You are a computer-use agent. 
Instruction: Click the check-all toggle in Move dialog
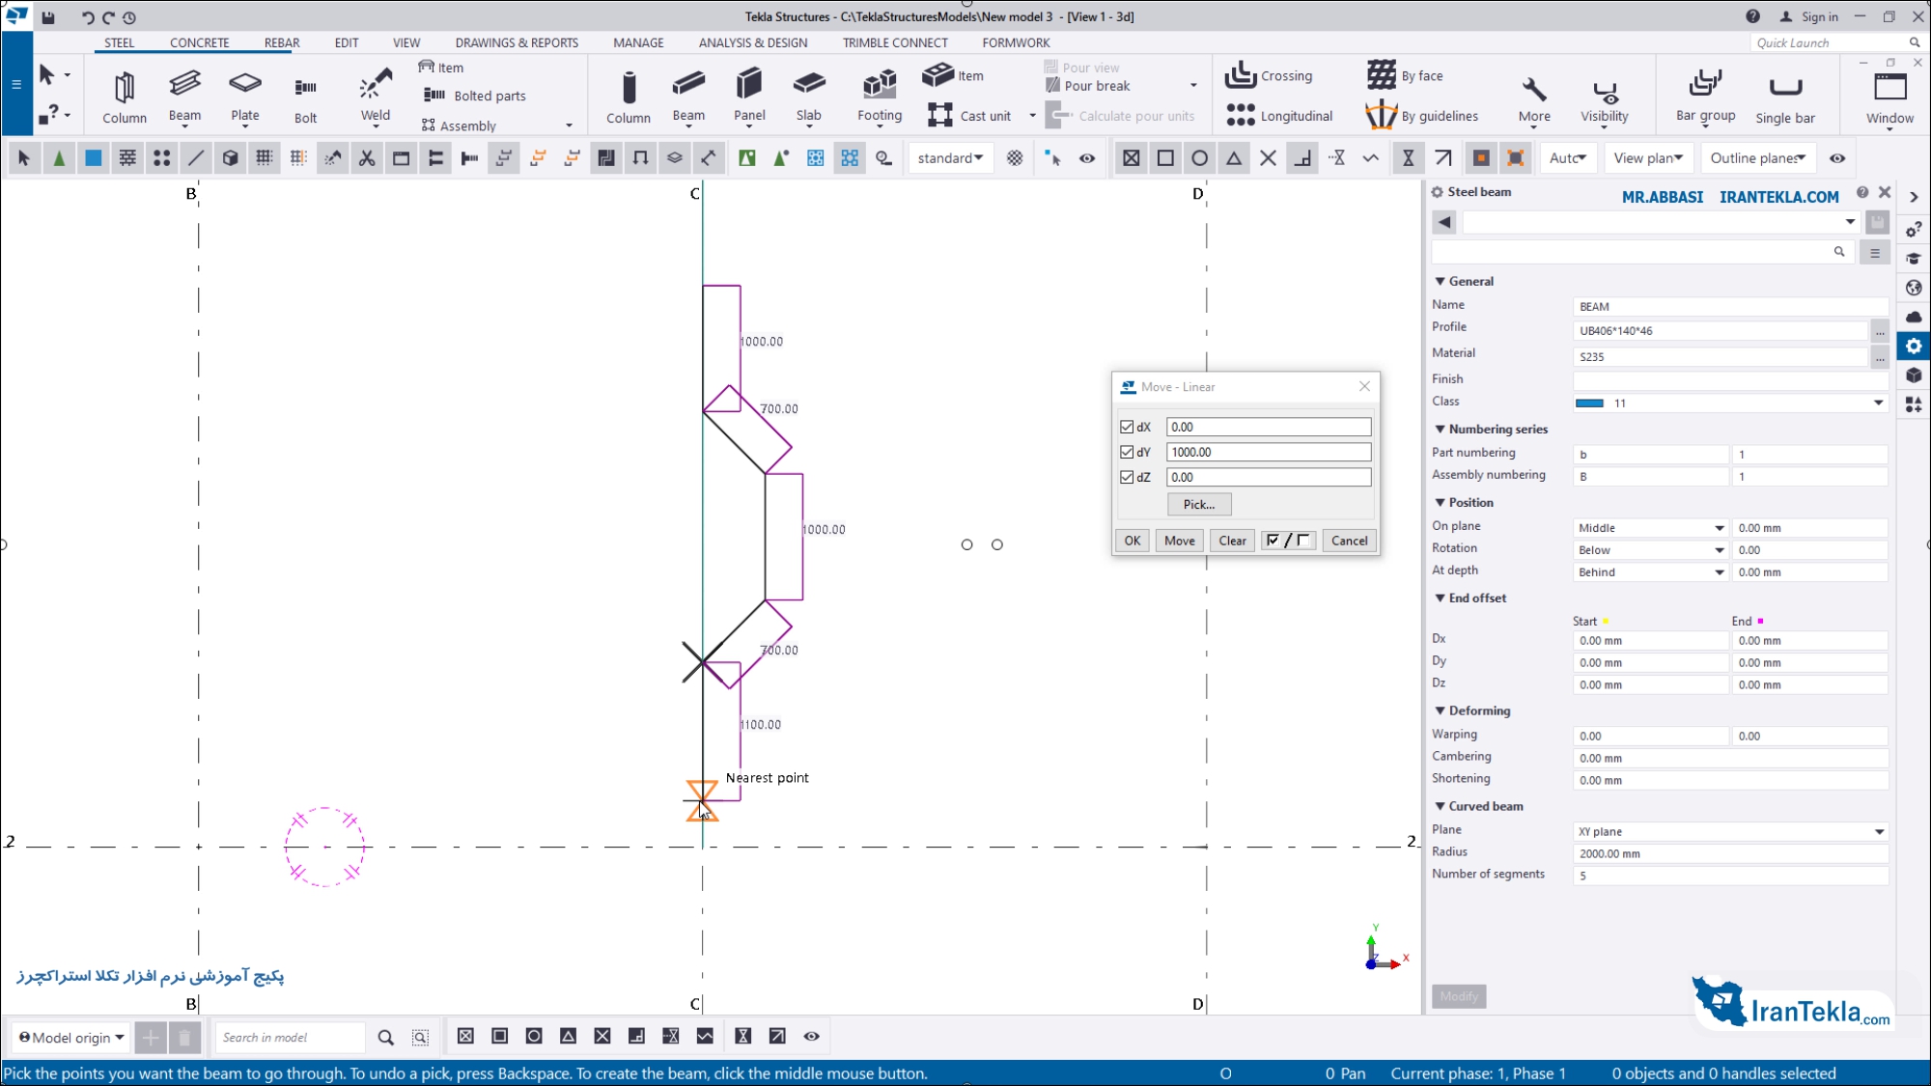1273,541
